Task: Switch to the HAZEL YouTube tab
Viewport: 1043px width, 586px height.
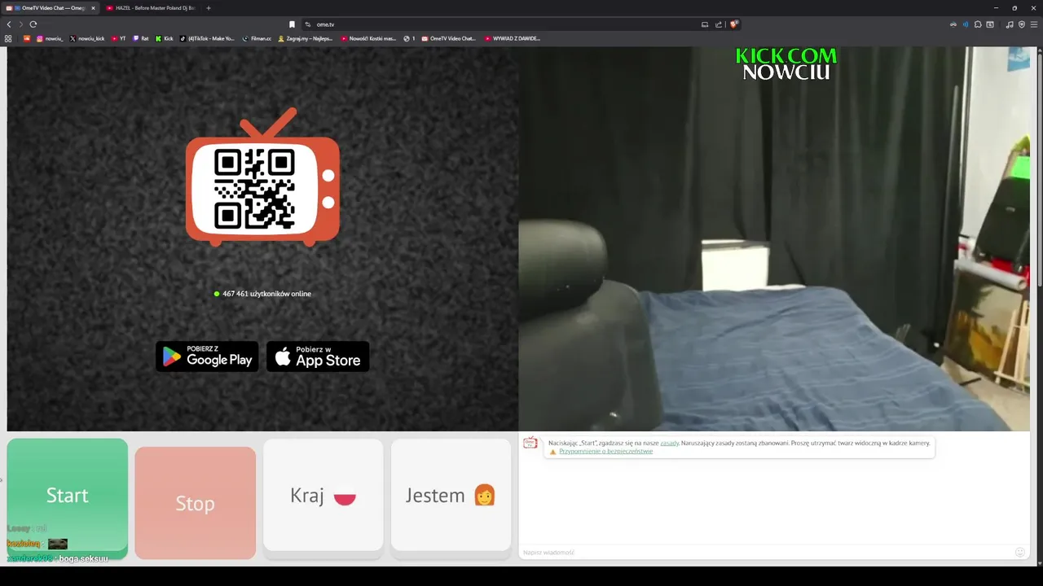Action: tap(151, 8)
